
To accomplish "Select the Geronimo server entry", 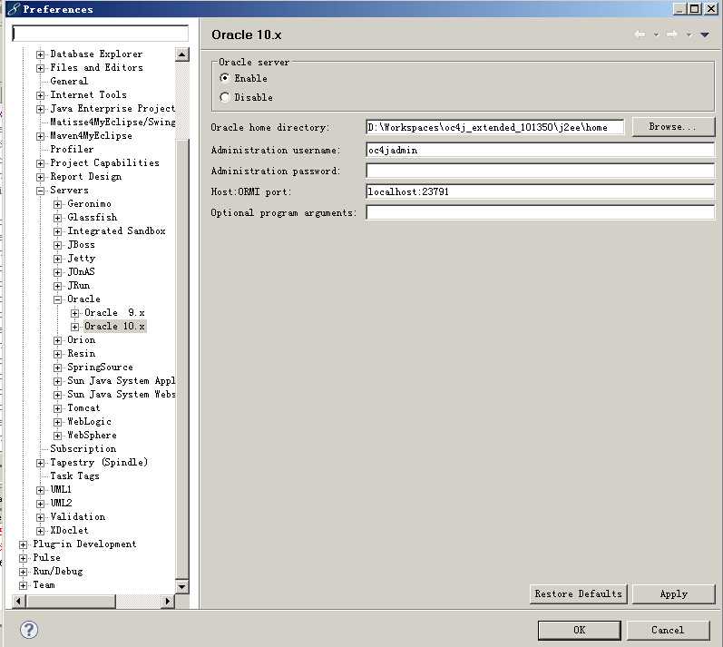I will pyautogui.click(x=89, y=203).
